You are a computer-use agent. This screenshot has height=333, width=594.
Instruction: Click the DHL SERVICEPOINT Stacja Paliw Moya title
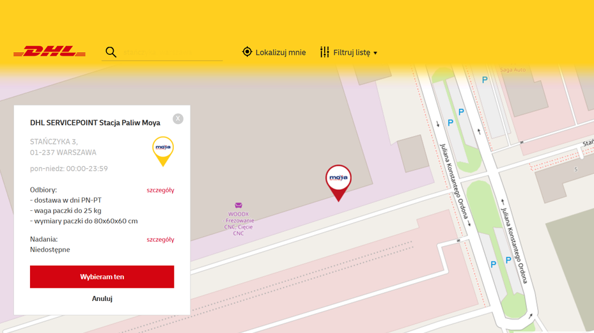[95, 123]
